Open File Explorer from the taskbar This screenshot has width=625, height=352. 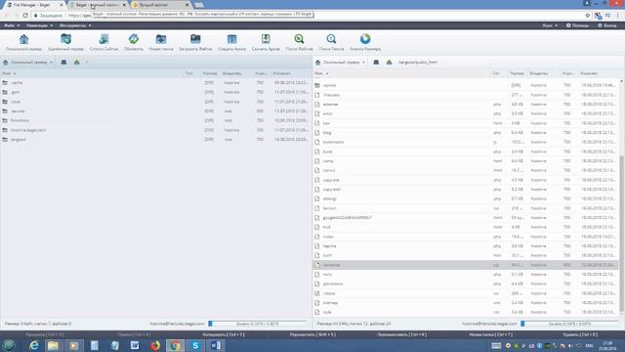point(53,345)
